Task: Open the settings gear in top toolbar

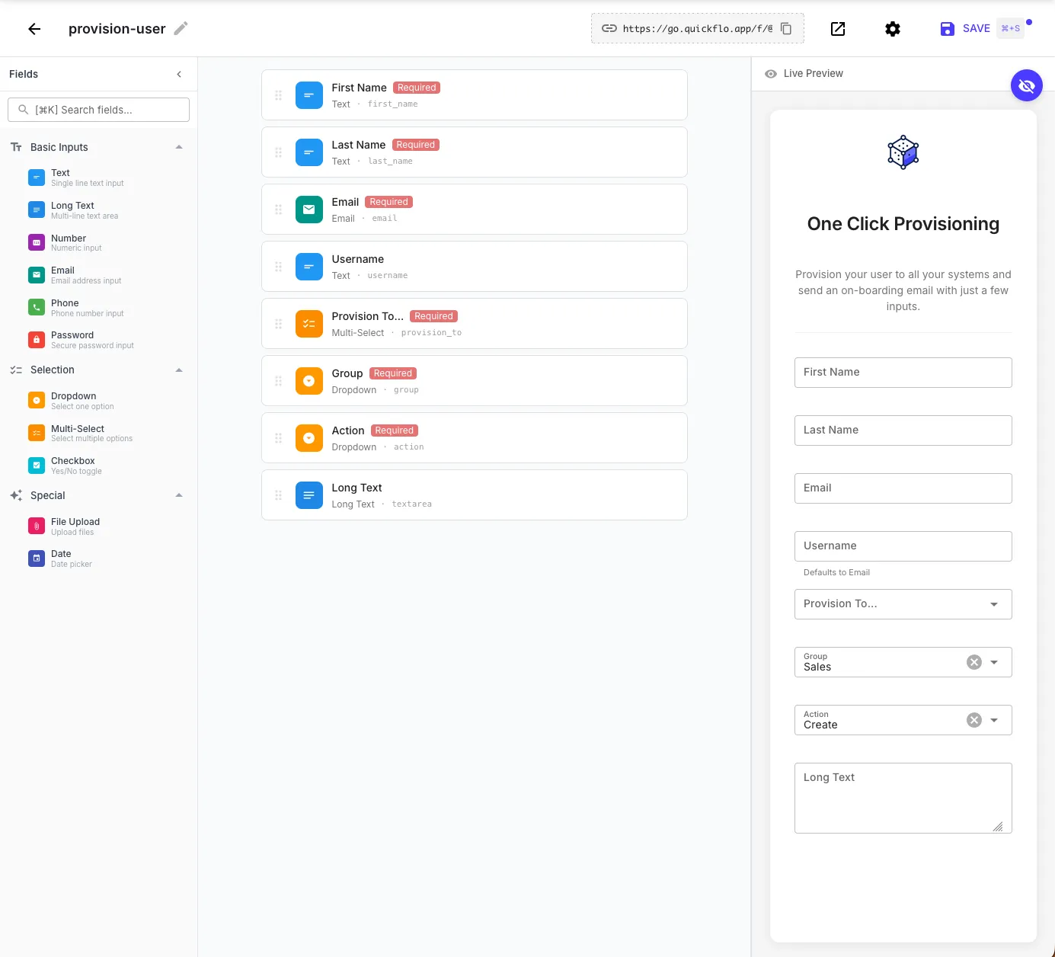Action: 893,28
